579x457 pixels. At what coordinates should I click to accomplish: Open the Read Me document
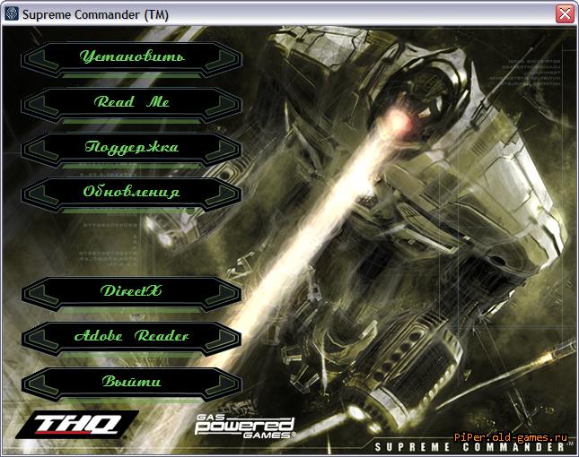coord(131,102)
